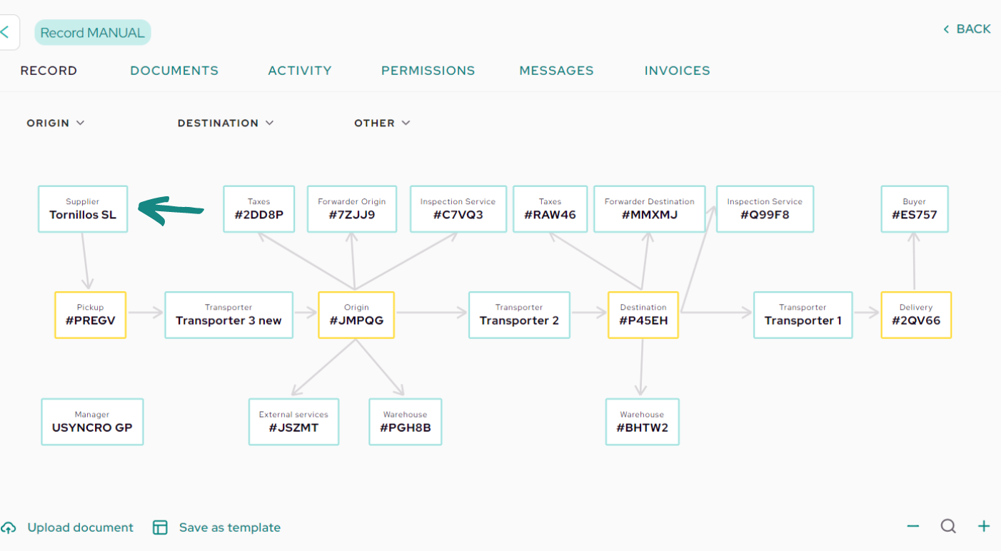
Task: Expand the ORIGIN dropdown
Action: (x=56, y=123)
